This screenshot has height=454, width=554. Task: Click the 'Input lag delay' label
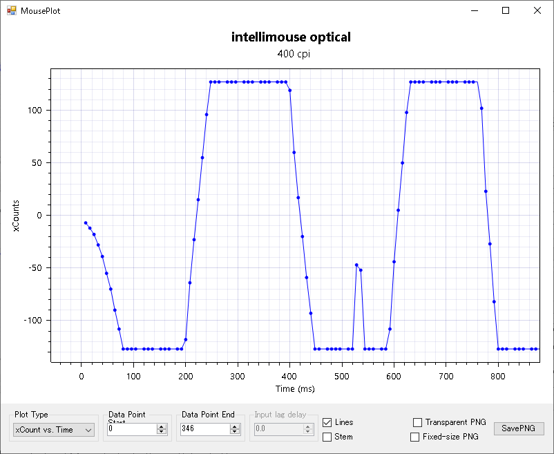(x=280, y=415)
